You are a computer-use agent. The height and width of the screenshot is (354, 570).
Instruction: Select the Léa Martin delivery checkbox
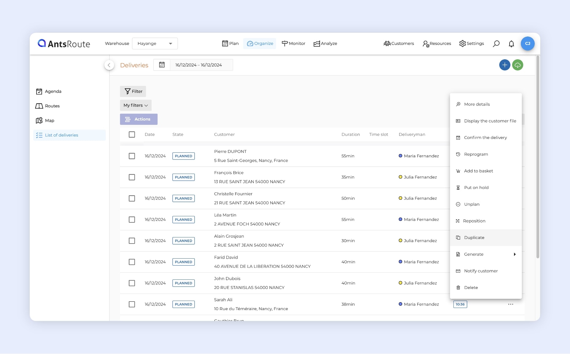(x=132, y=220)
